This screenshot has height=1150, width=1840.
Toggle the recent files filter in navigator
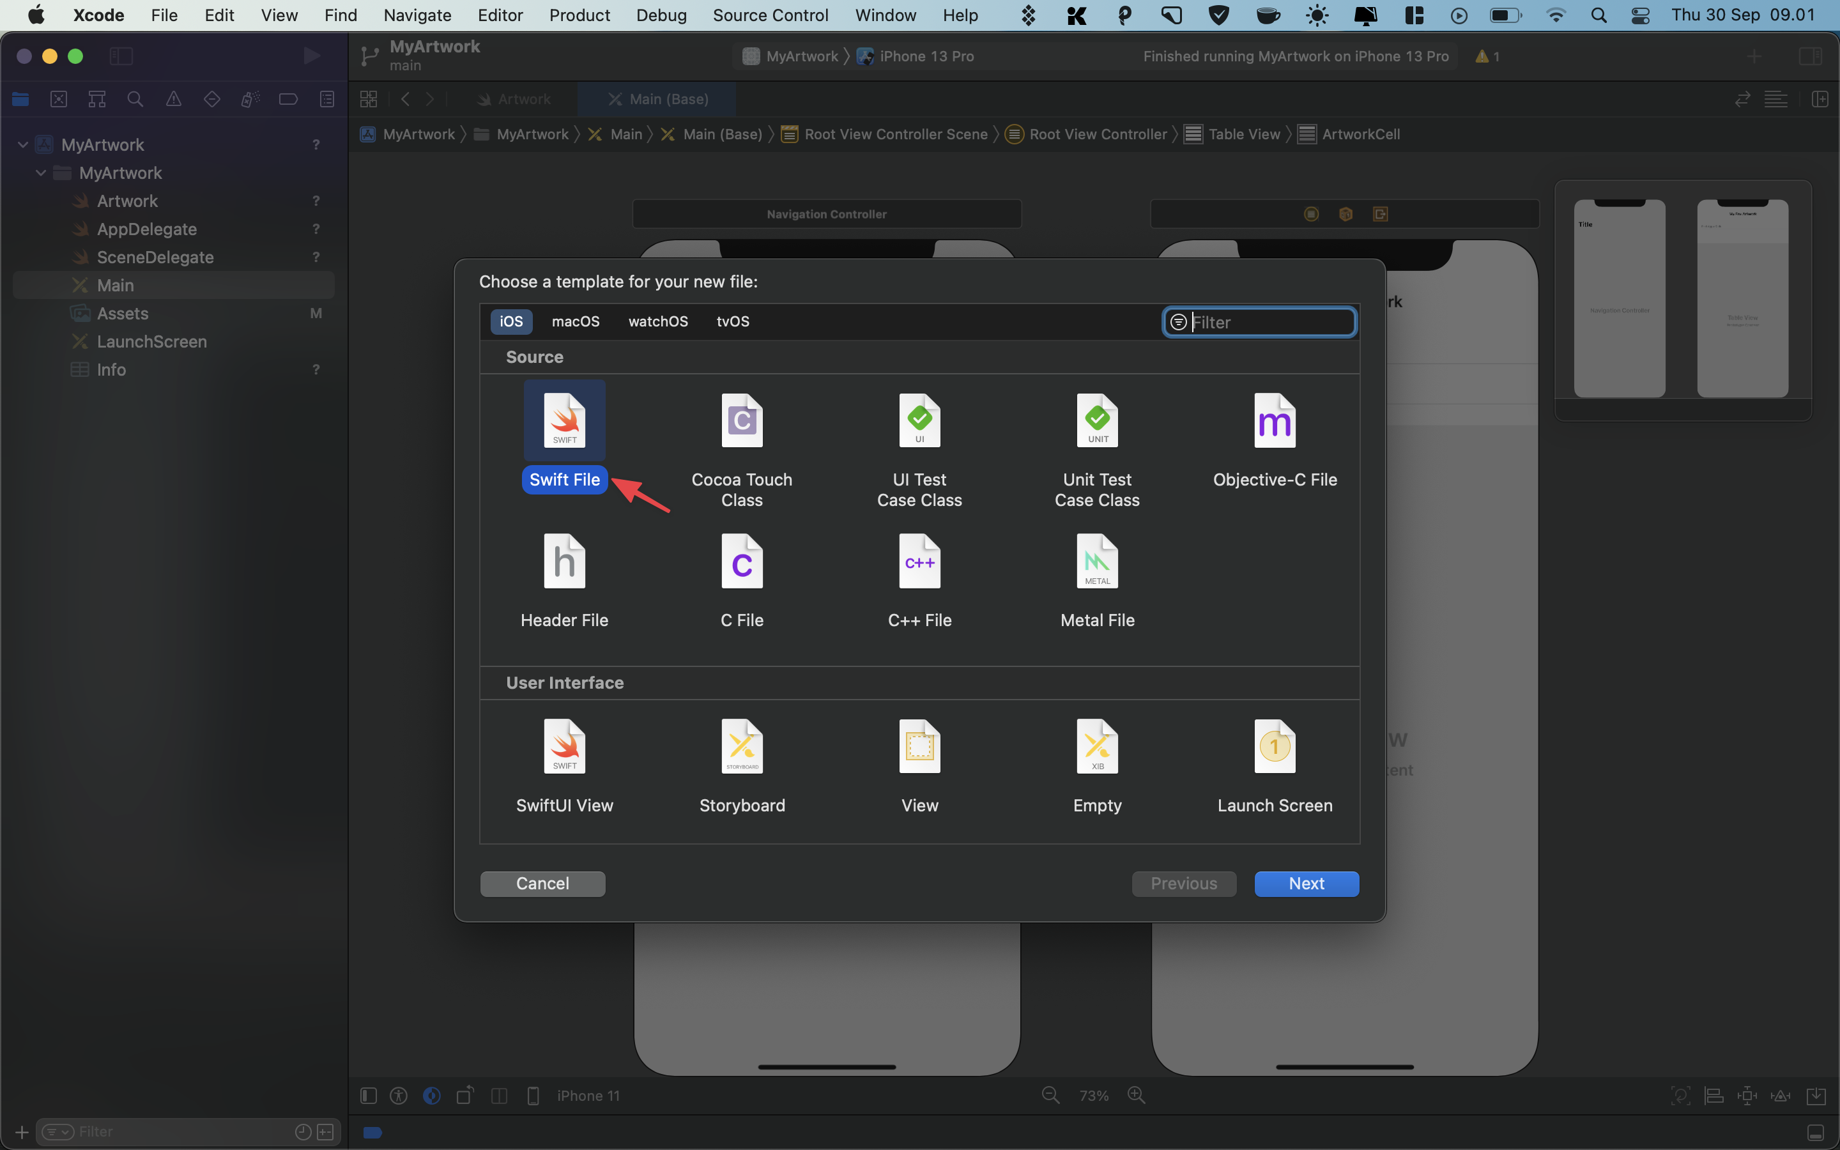[x=303, y=1131]
